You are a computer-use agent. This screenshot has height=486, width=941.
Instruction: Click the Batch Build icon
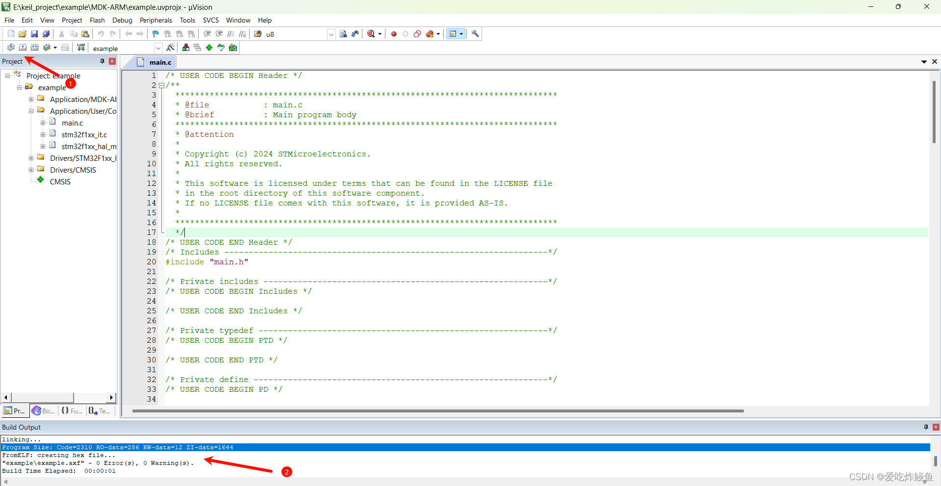click(x=47, y=48)
